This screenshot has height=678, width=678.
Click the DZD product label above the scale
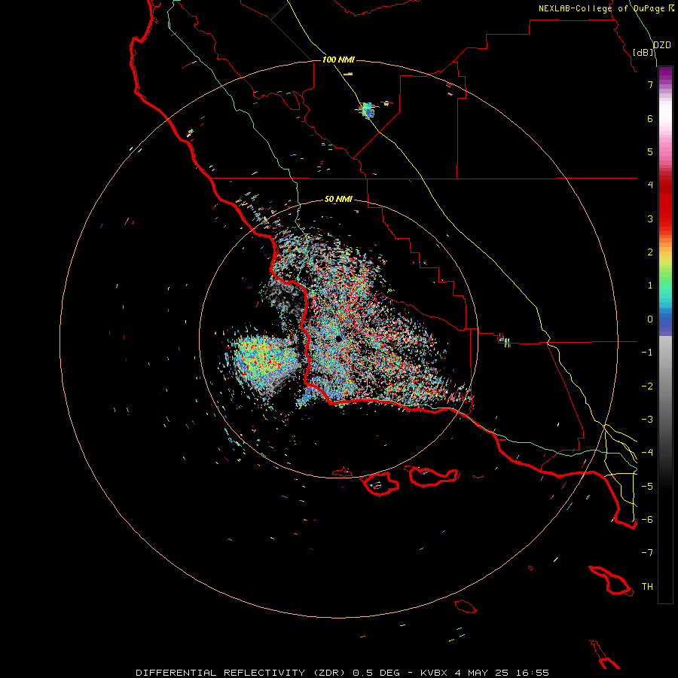pos(662,45)
